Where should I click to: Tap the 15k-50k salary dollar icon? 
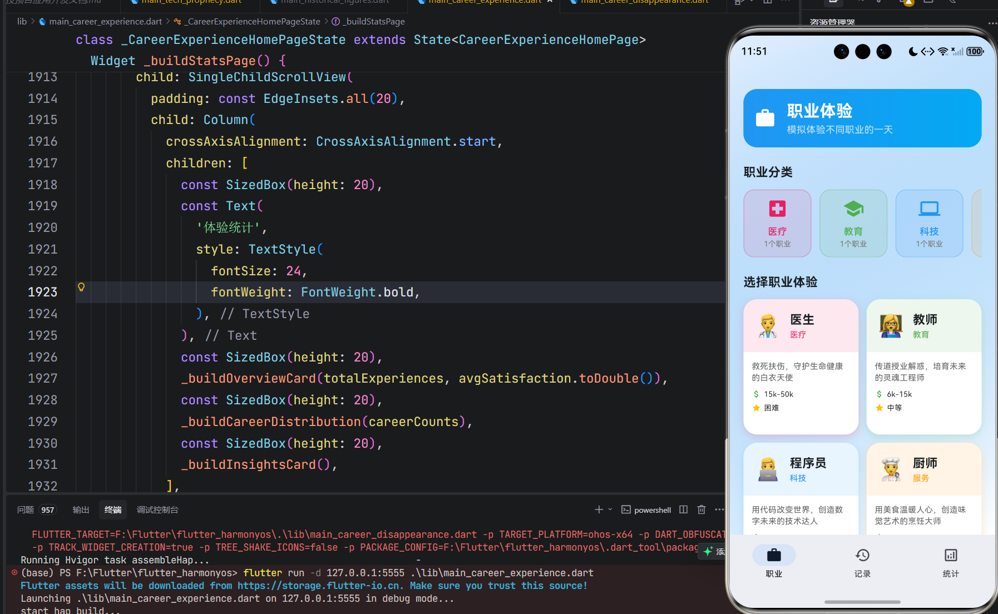click(756, 394)
